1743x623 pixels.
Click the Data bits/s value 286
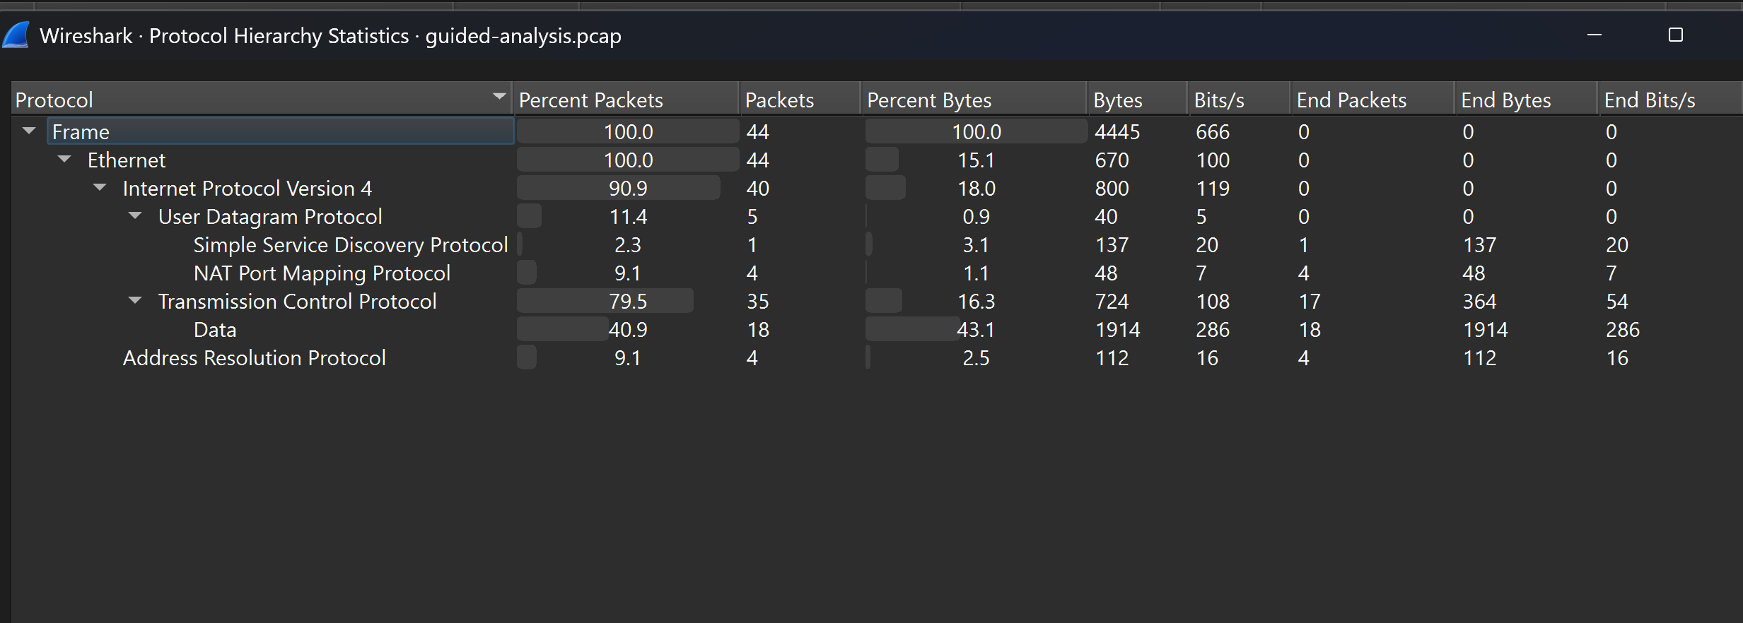[x=1213, y=330]
